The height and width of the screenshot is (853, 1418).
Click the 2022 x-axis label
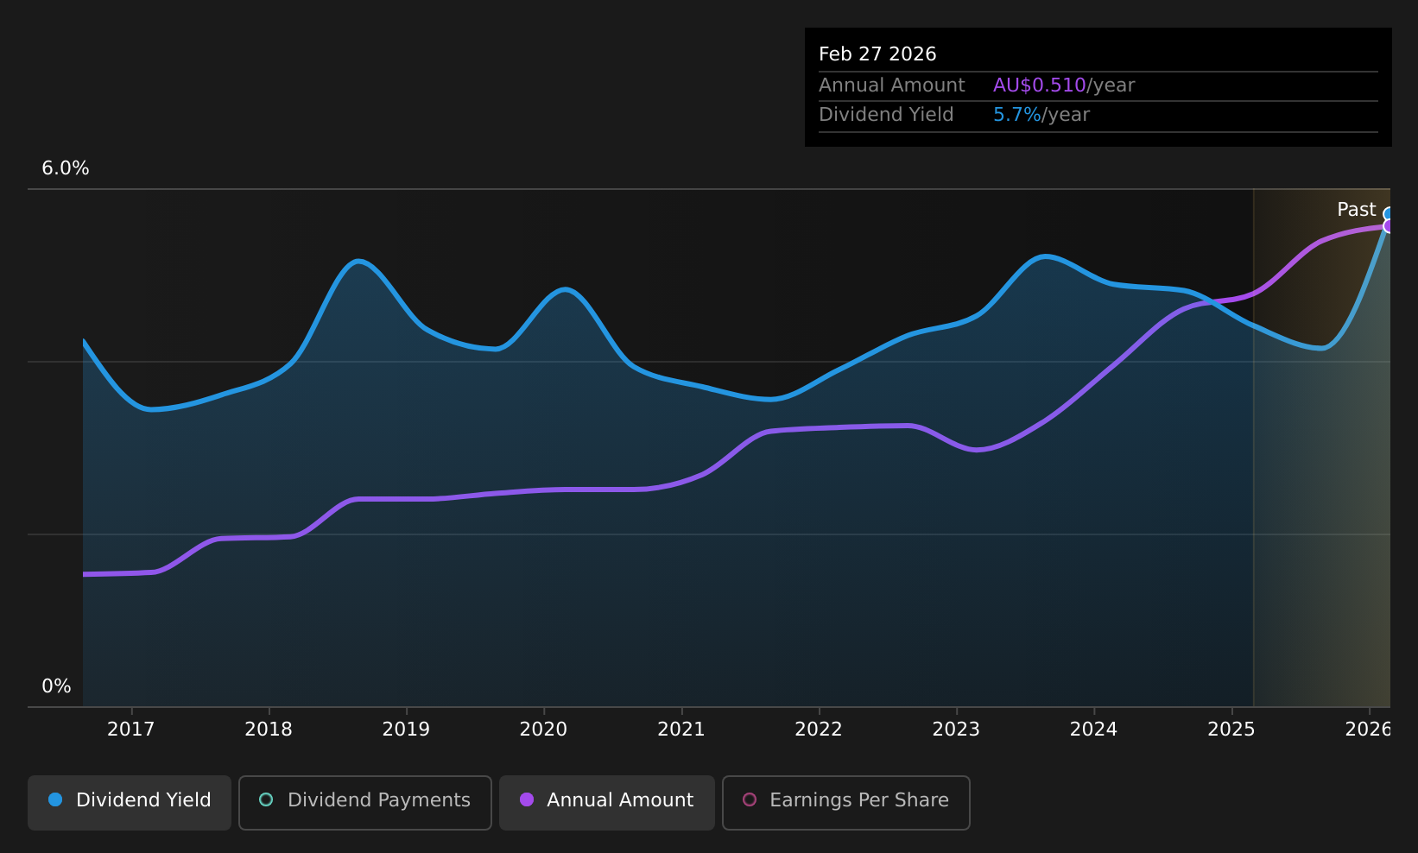pos(819,730)
